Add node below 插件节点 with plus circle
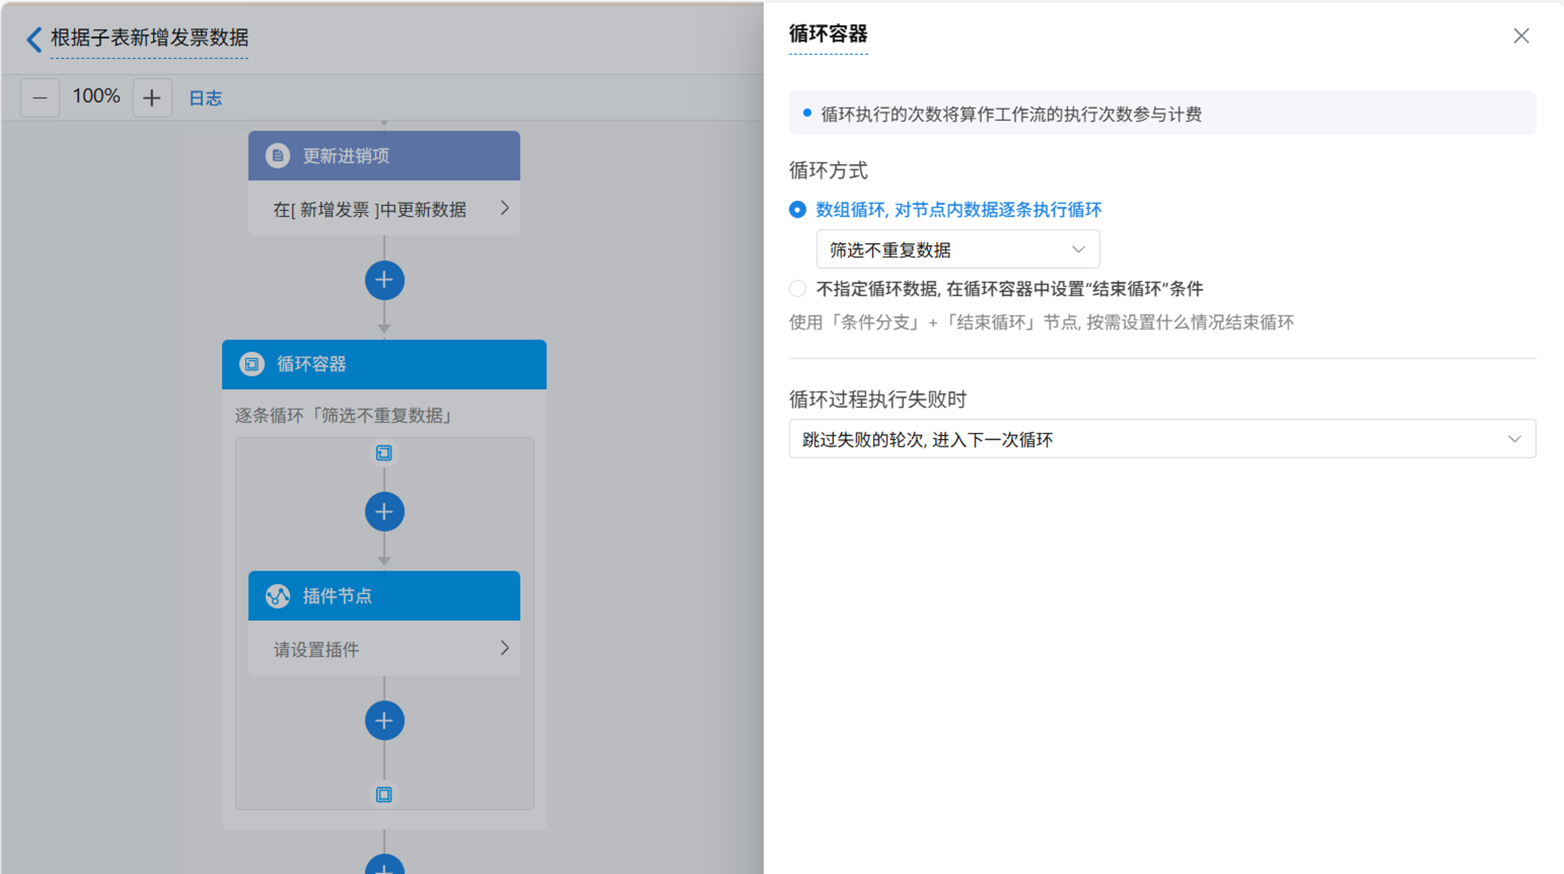This screenshot has width=1564, height=874. tap(384, 721)
